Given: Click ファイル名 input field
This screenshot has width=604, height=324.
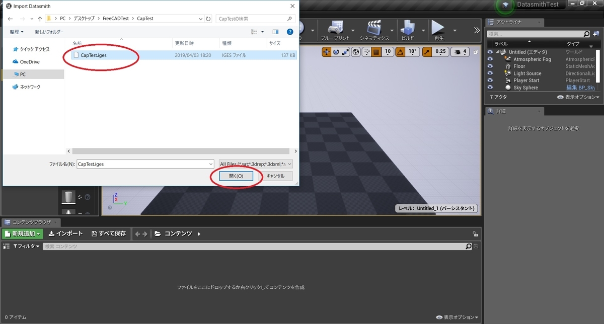Looking at the screenshot, I should (x=145, y=164).
